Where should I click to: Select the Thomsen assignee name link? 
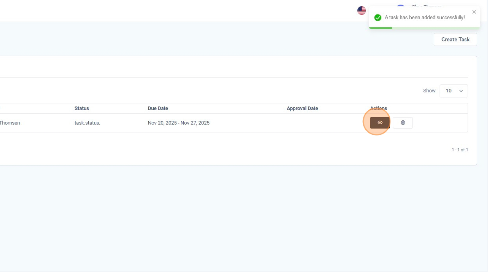pos(10,122)
